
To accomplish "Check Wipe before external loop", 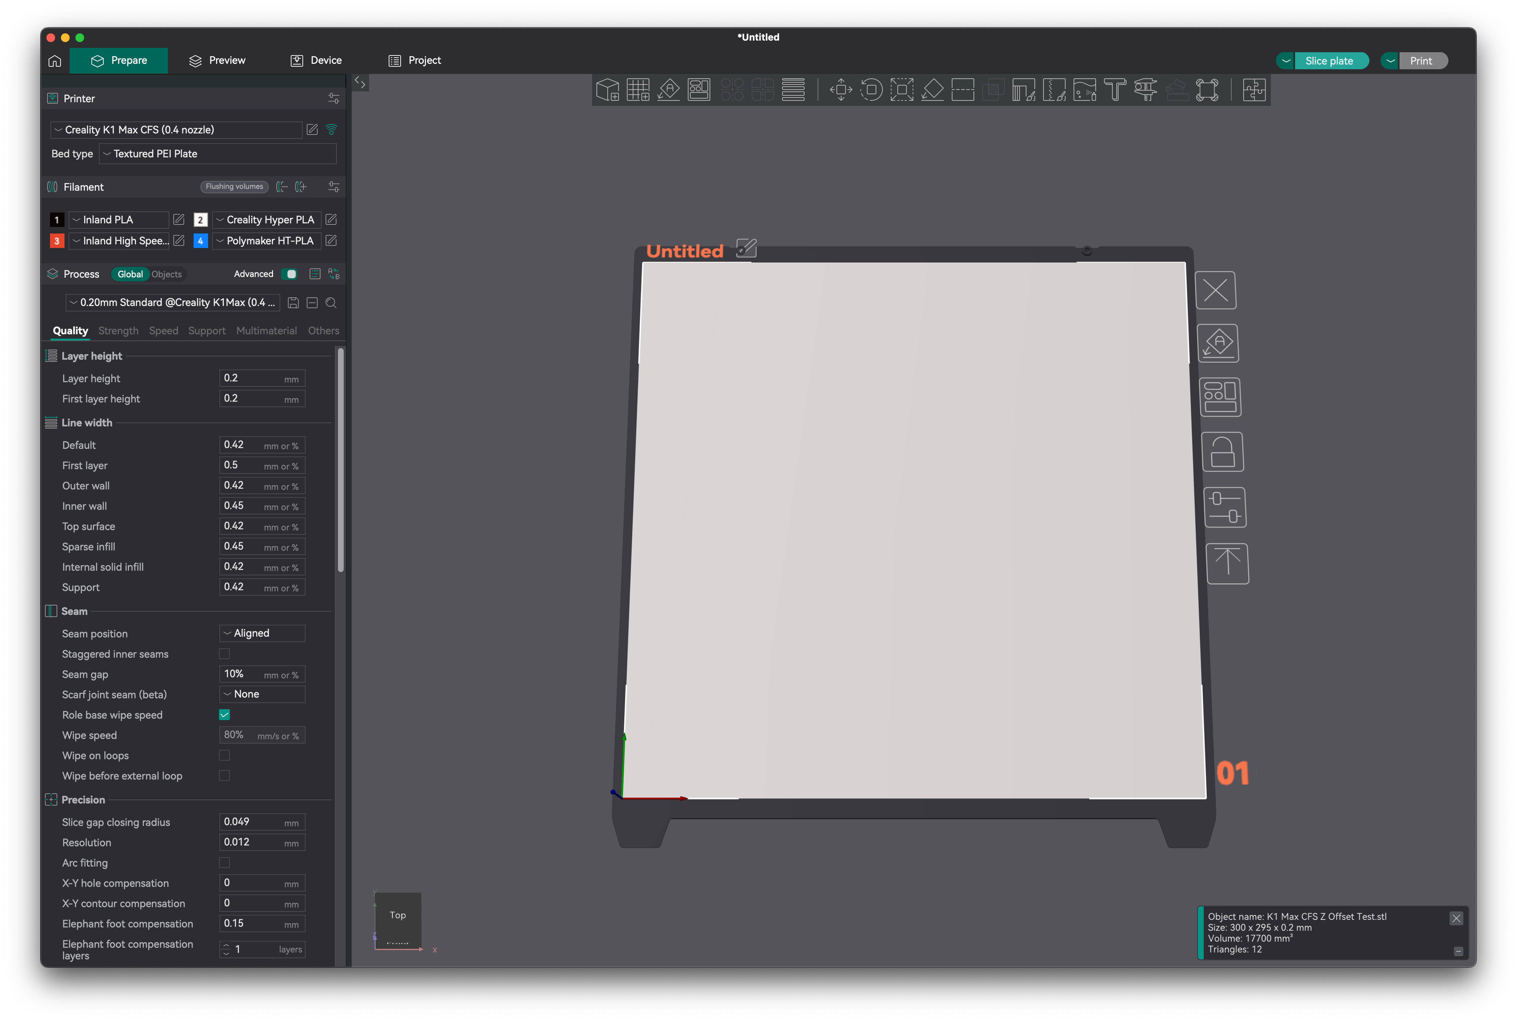I will (x=225, y=776).
